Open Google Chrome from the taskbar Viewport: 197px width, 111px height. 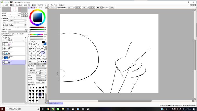[48, 109]
